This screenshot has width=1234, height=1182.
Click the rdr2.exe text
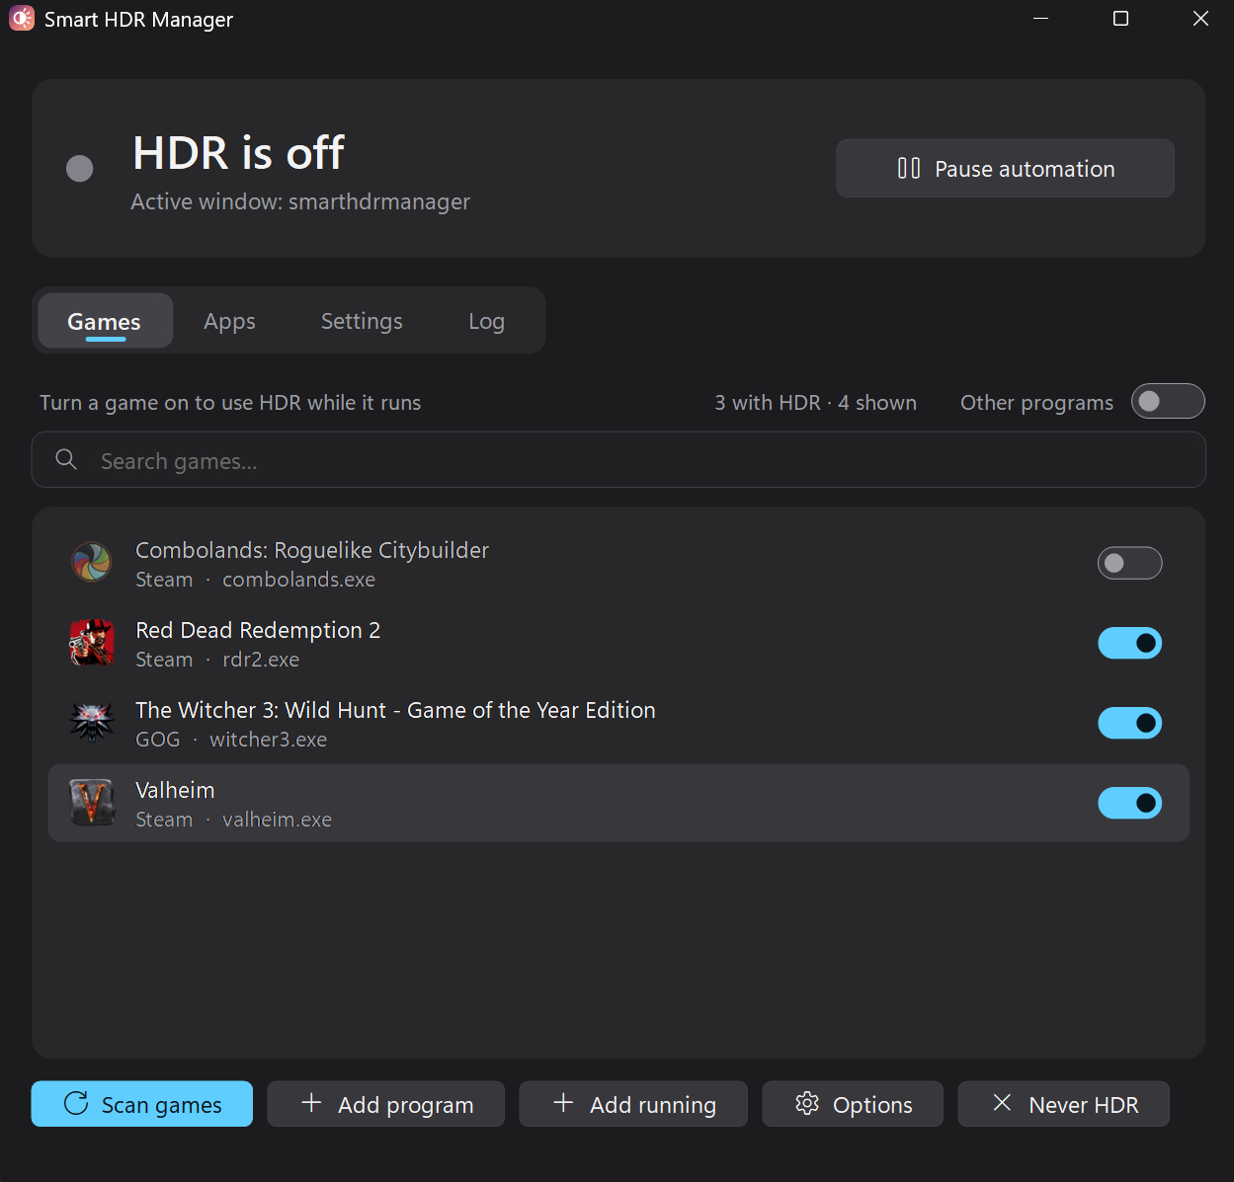pos(261,660)
